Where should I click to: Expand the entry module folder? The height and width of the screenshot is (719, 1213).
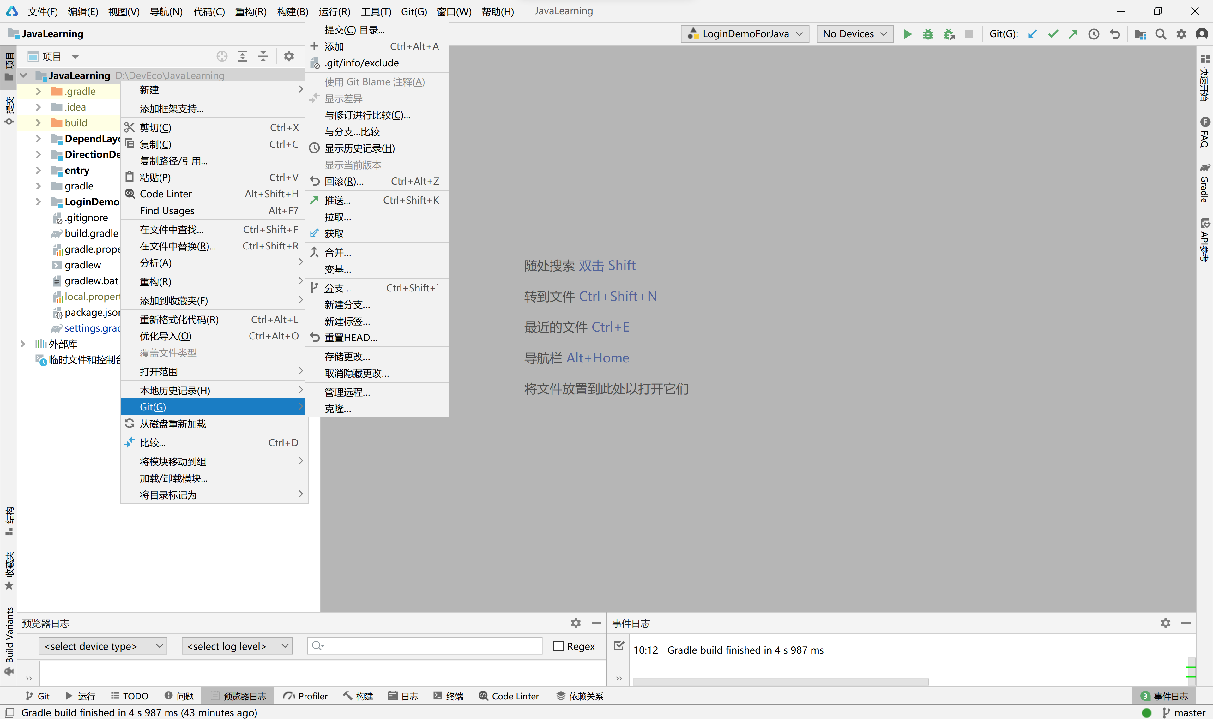[38, 170]
